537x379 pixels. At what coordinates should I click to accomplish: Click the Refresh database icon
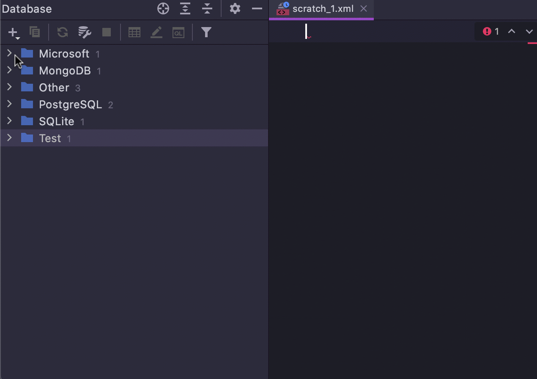pyautogui.click(x=63, y=32)
